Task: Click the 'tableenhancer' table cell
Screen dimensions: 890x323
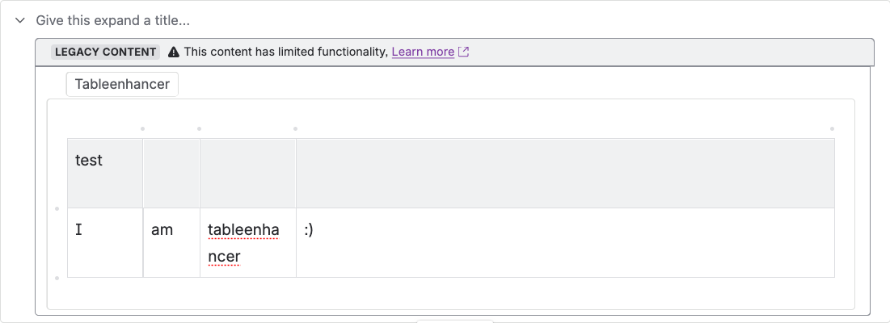Action: click(x=248, y=243)
